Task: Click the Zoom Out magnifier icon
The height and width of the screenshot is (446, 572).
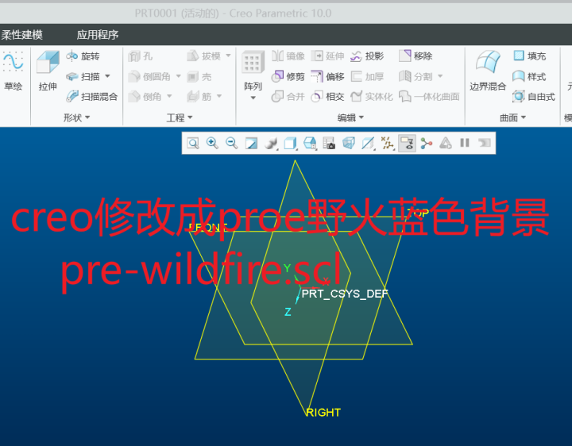Action: pos(232,143)
